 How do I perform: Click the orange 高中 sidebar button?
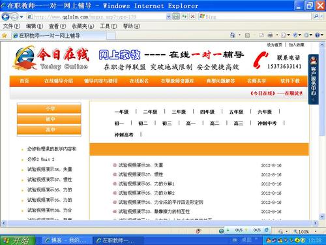[49, 130]
